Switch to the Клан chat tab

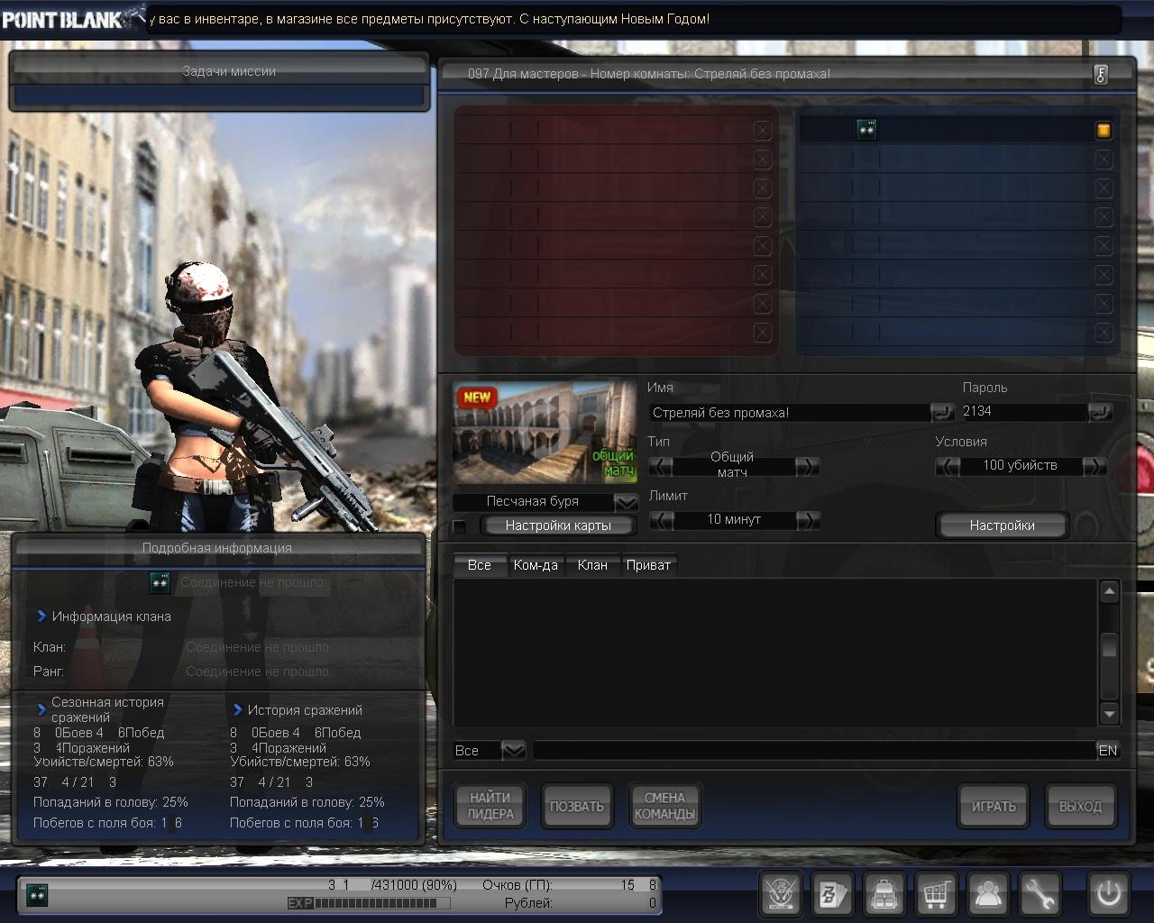click(592, 565)
